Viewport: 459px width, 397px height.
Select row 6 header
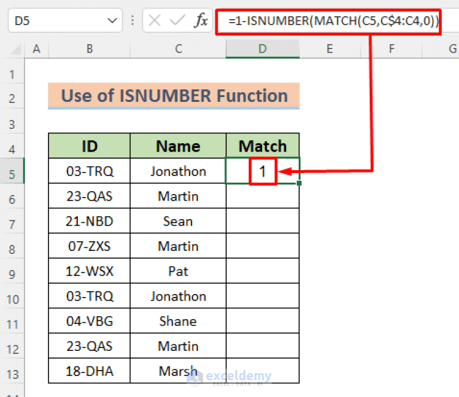coord(12,196)
